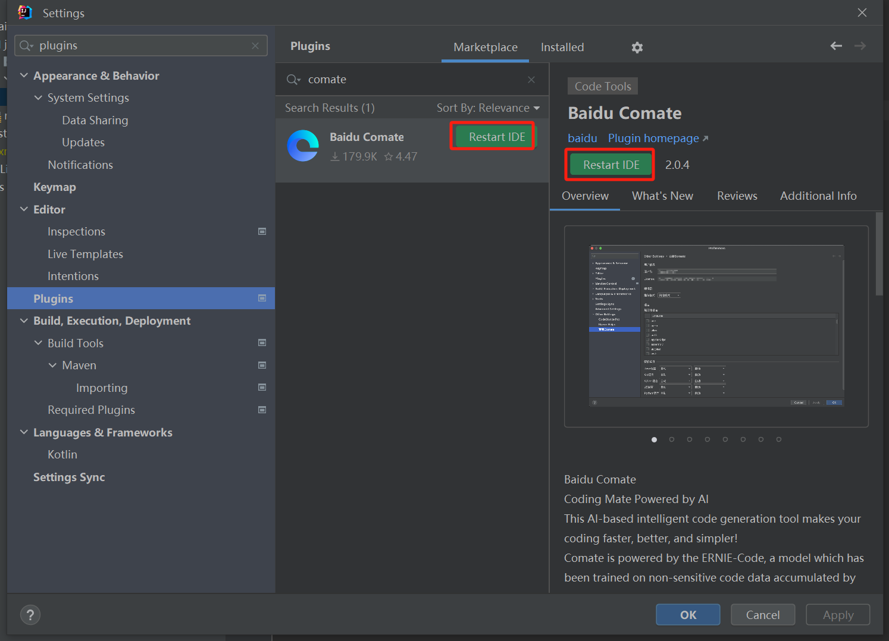Image resolution: width=889 pixels, height=641 pixels.
Task: Go back with the left arrow icon
Action: (836, 46)
